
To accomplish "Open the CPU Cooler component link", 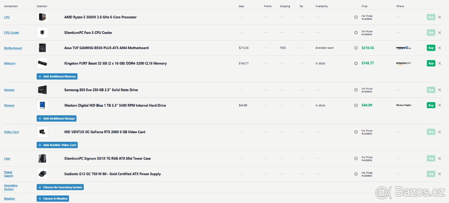I will pyautogui.click(x=12, y=32).
